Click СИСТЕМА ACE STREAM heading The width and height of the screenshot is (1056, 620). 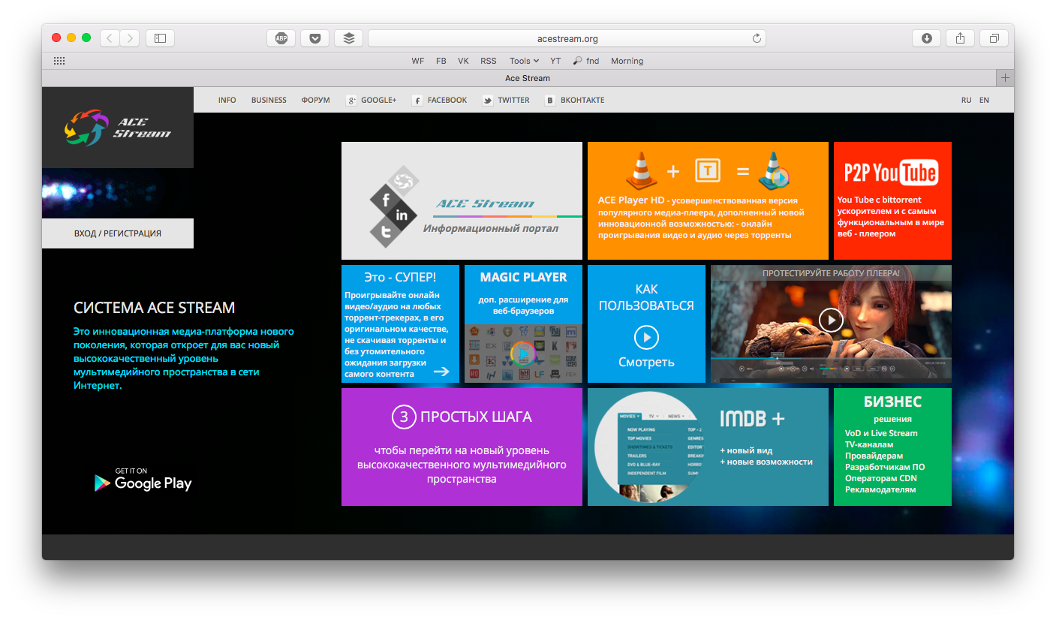154,308
